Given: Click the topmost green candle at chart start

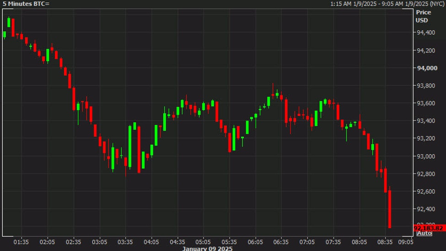Looking at the screenshot, I should coord(9,22).
